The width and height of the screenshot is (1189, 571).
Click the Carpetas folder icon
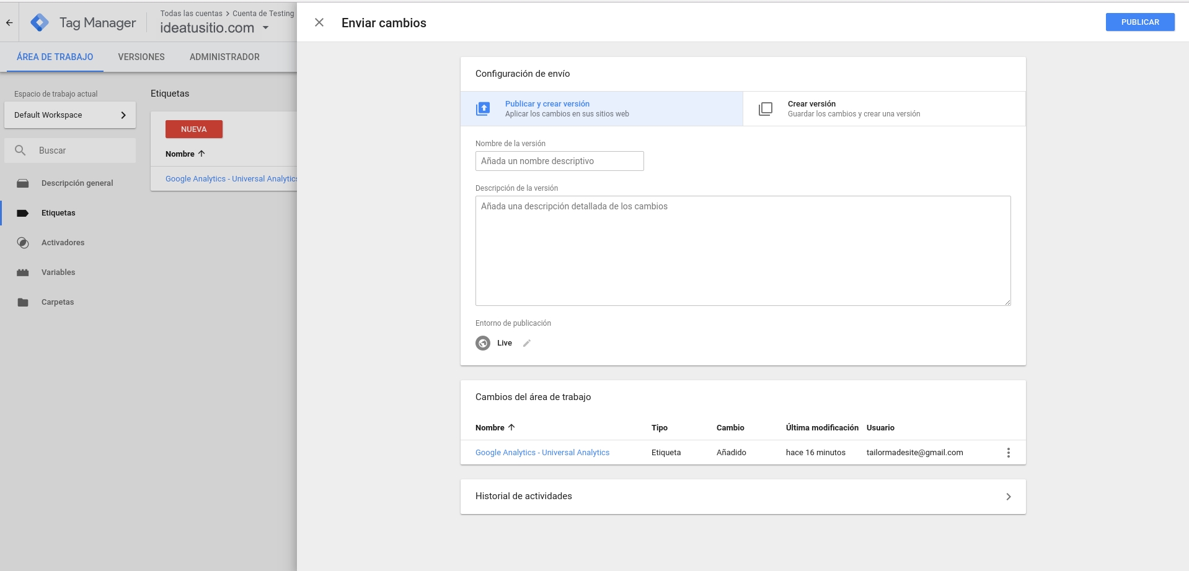pos(23,302)
